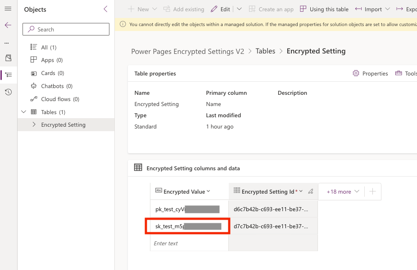Expand the Tables tree node
The image size is (417, 270).
(24, 112)
